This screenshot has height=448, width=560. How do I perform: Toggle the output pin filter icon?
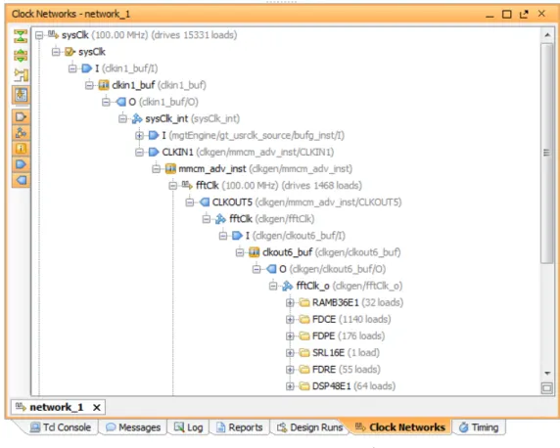click(21, 180)
